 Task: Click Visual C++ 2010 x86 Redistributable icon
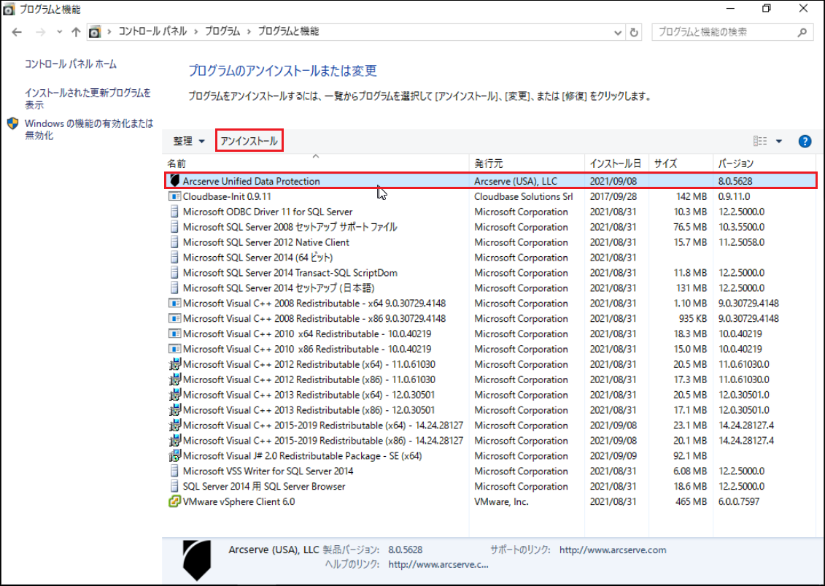point(174,349)
